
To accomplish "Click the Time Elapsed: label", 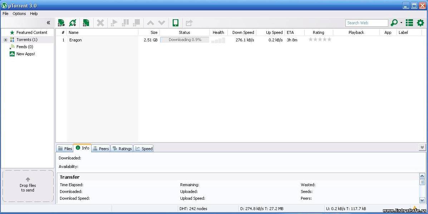I will pos(72,185).
